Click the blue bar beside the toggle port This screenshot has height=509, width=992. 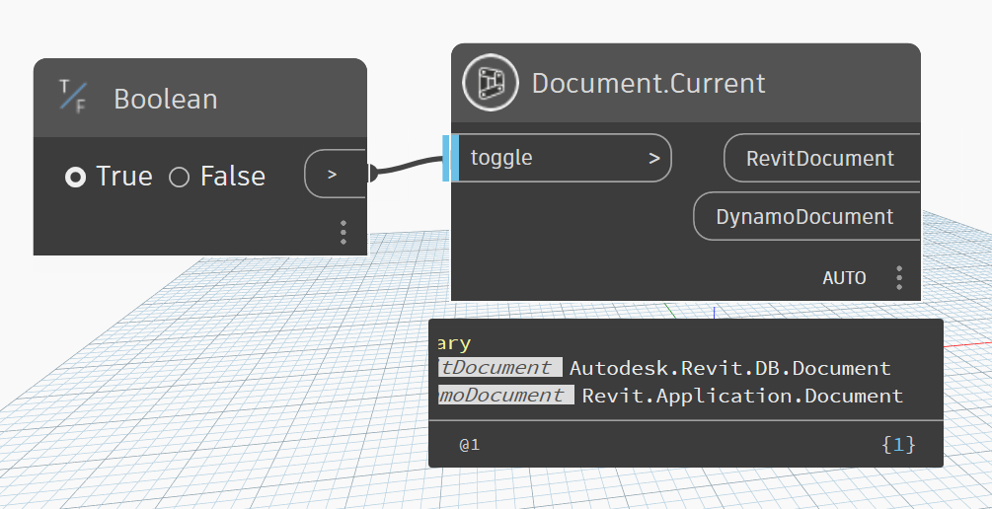coord(451,158)
